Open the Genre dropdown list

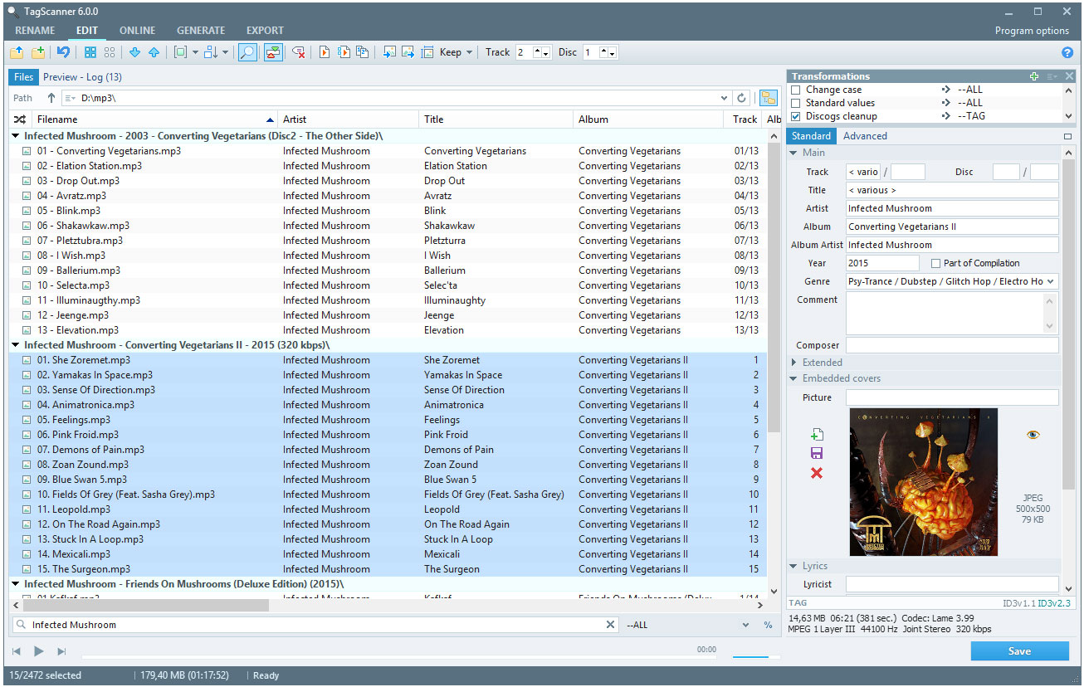coord(1052,281)
